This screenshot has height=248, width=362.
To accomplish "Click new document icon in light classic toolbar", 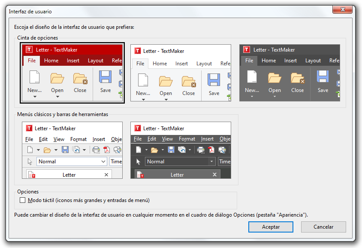I will coord(30,150).
